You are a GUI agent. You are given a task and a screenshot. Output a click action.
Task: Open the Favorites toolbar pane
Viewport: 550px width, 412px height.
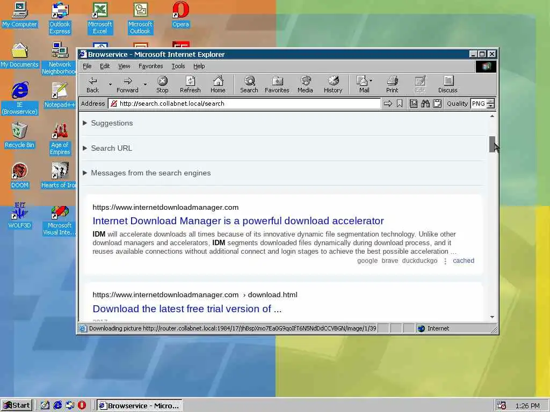pos(277,85)
